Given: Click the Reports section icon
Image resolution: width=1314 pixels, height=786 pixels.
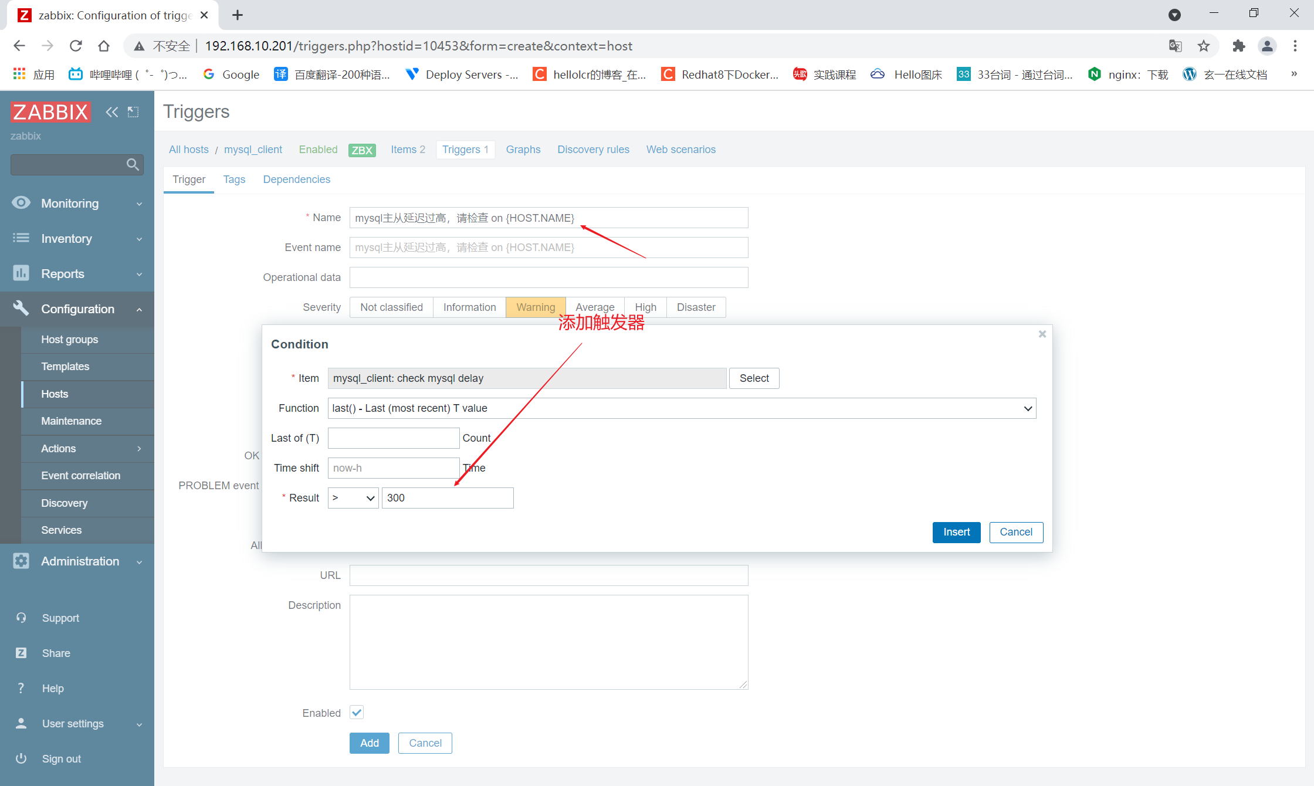Looking at the screenshot, I should [21, 273].
